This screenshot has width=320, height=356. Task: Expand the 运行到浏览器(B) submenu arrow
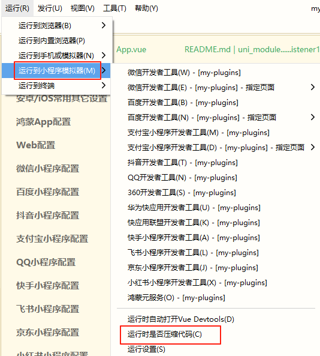[104, 25]
